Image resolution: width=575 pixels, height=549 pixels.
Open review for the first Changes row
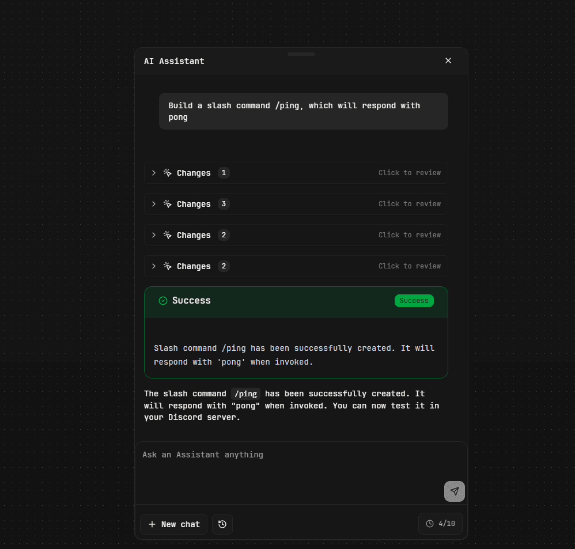(x=410, y=173)
